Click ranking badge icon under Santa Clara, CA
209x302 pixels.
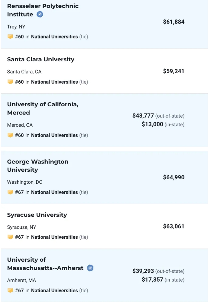tap(10, 82)
